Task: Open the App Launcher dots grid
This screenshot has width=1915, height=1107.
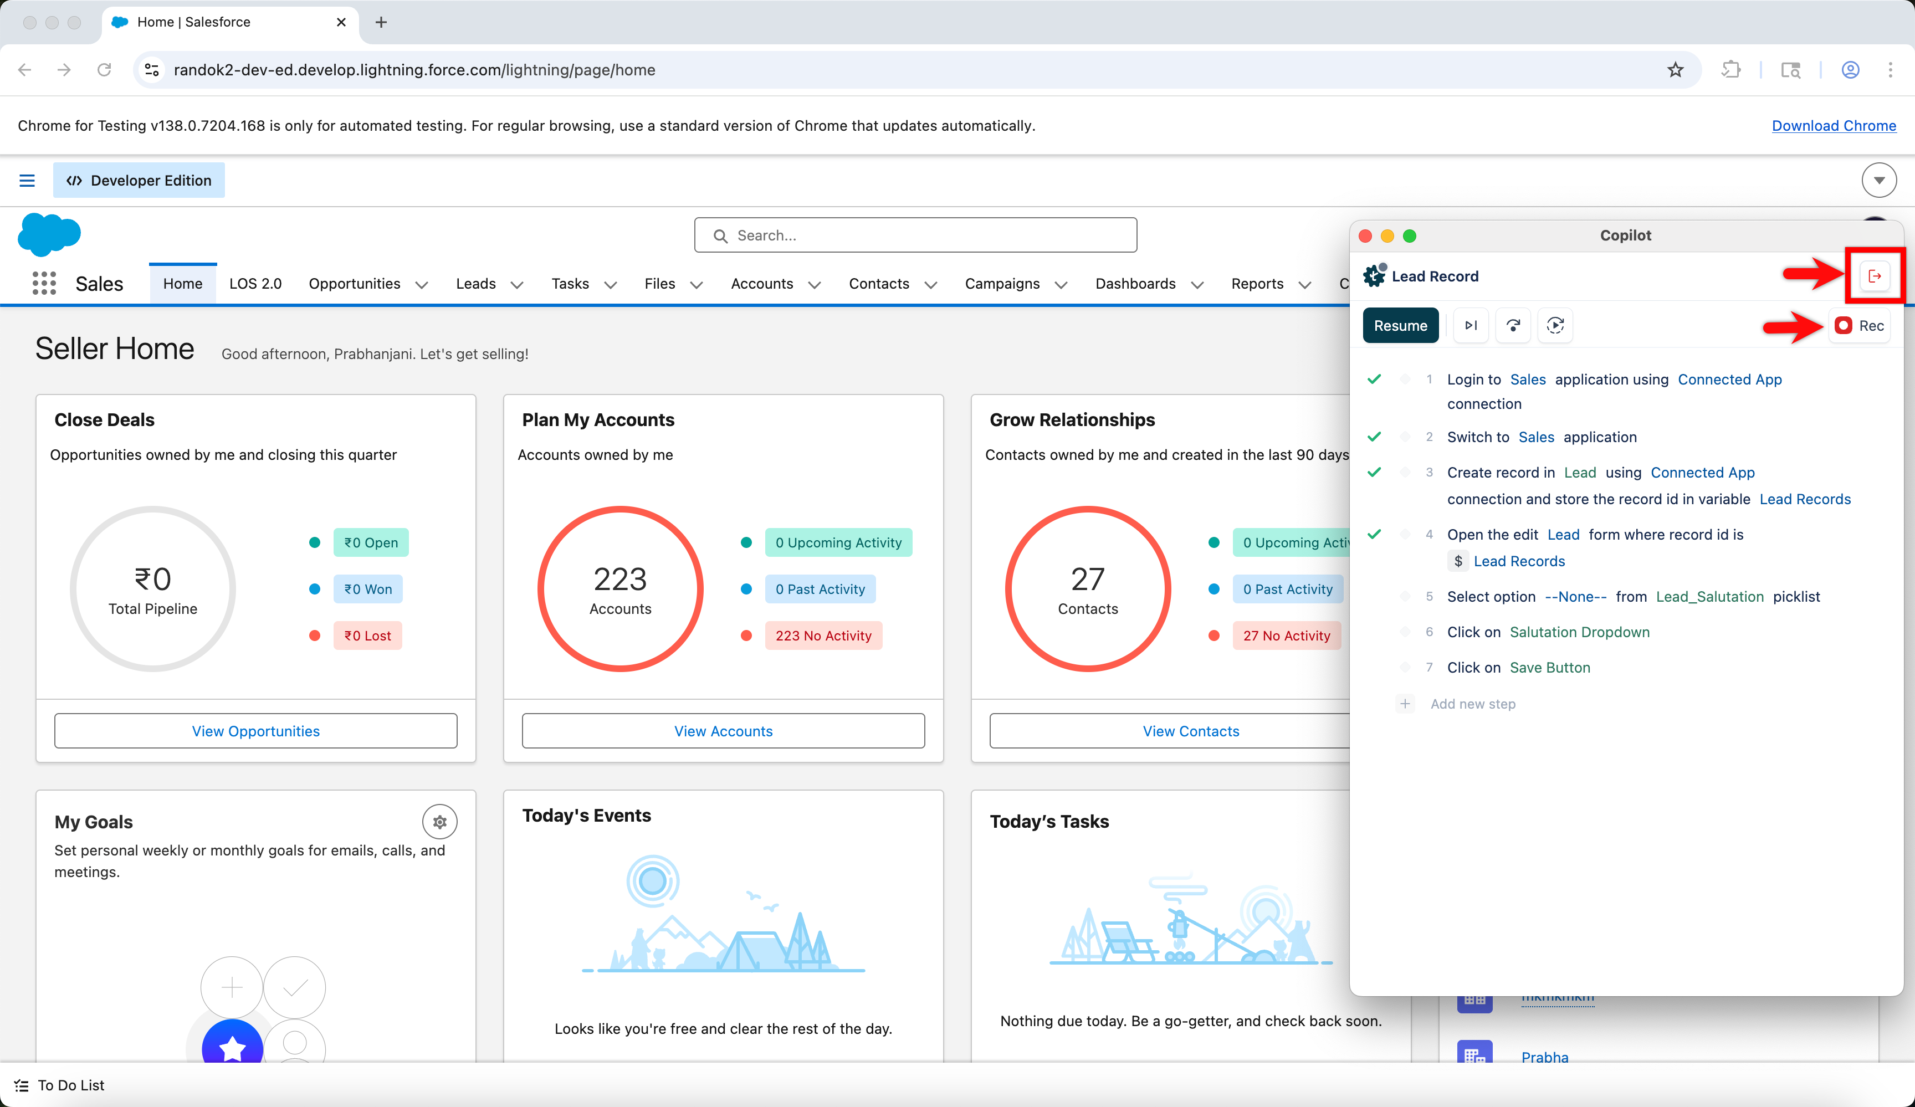Action: [44, 283]
